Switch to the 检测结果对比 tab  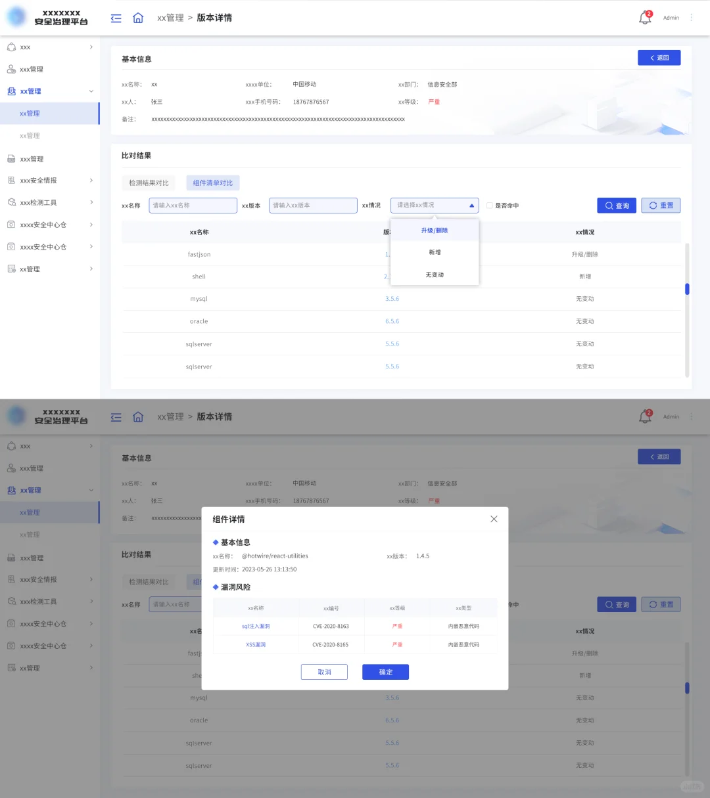coord(148,183)
